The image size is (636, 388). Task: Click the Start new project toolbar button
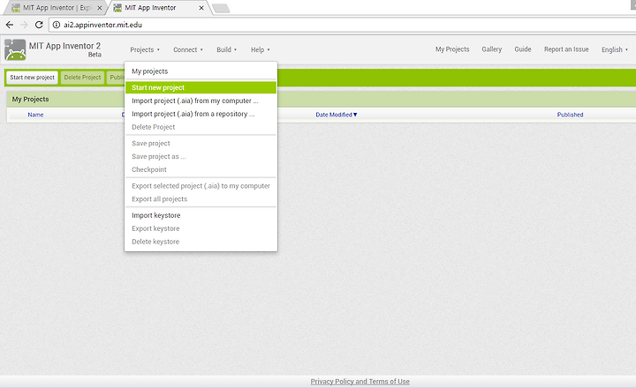click(32, 78)
